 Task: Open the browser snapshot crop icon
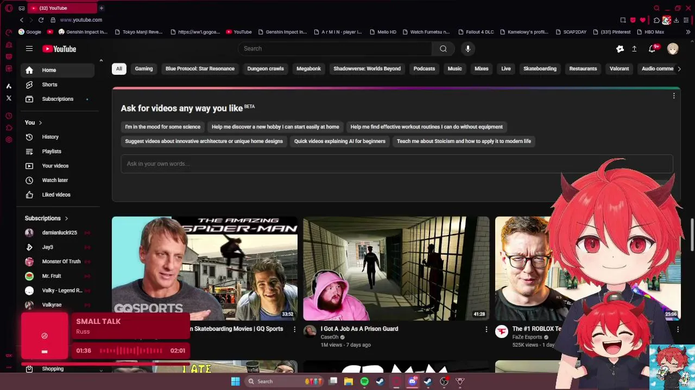coord(623,20)
